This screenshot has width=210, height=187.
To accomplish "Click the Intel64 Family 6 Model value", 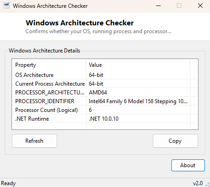I will click(x=138, y=101).
